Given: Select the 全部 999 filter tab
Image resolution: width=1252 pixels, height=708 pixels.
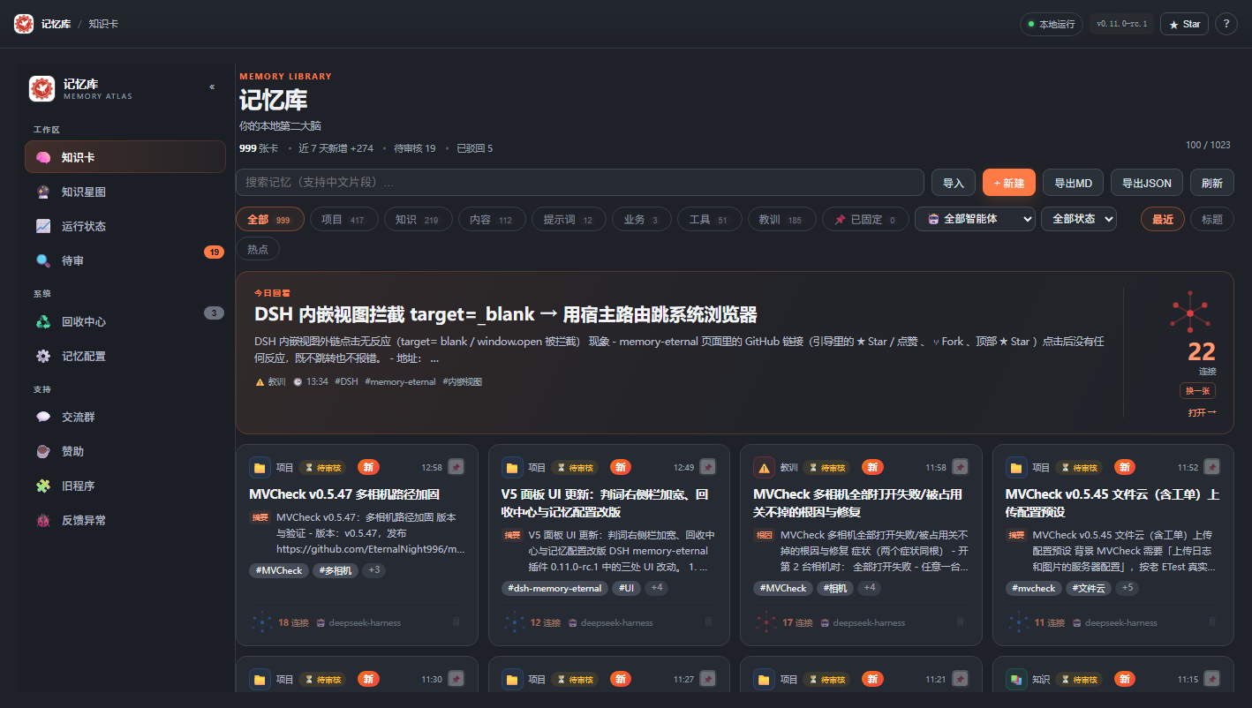Looking at the screenshot, I should pos(270,219).
